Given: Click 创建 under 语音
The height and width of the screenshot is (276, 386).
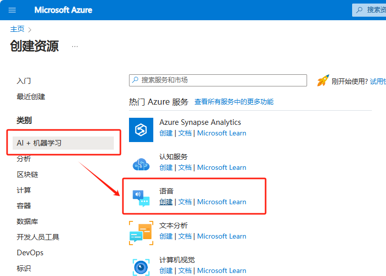Looking at the screenshot, I should point(166,202).
